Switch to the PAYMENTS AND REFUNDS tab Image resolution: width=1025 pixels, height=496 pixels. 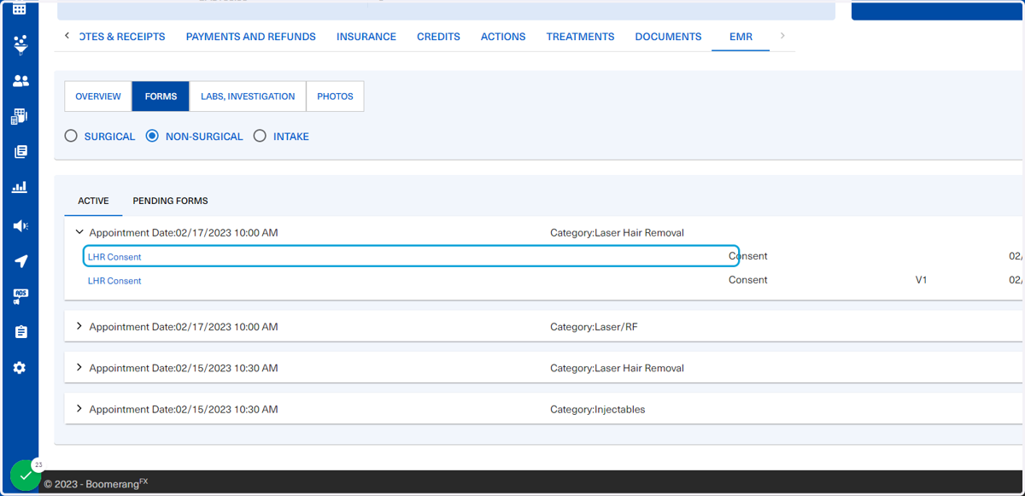(x=250, y=37)
